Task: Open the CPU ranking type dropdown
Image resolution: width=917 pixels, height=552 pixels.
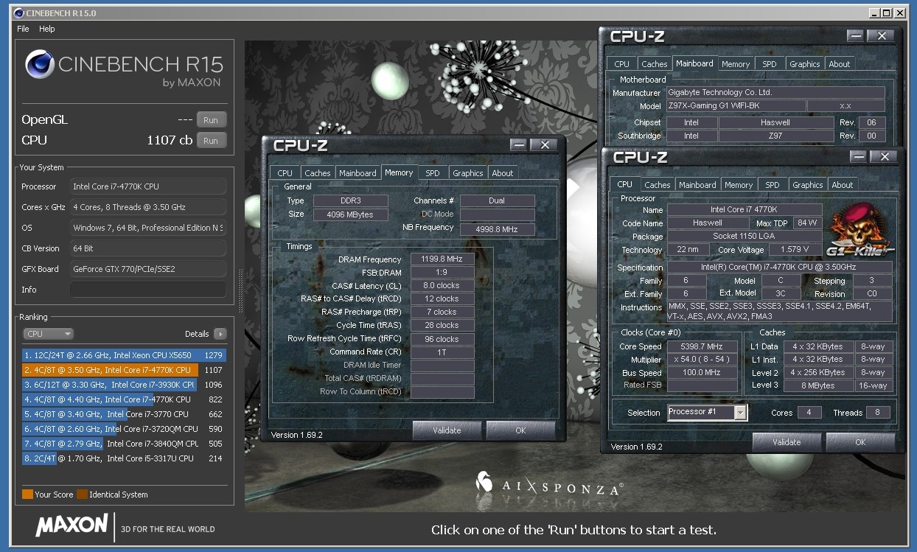Action: pyautogui.click(x=49, y=334)
